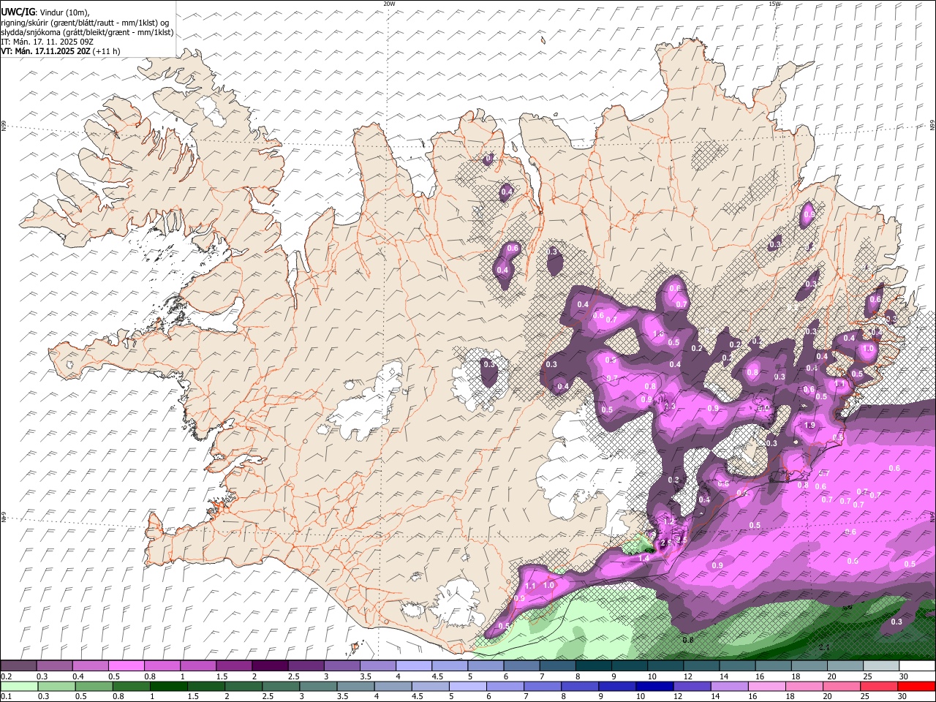Screen dimensions: 936x702
Task: Click the '1.9' precipitation value on the map
Action: [x=809, y=426]
